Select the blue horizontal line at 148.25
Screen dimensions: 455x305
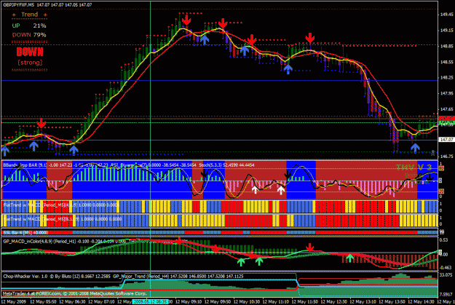click(219, 80)
